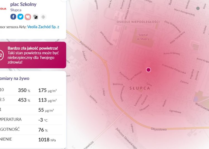Select the 113 µg/m³ measurement row
The width and height of the screenshot is (209, 149).
click(31, 100)
